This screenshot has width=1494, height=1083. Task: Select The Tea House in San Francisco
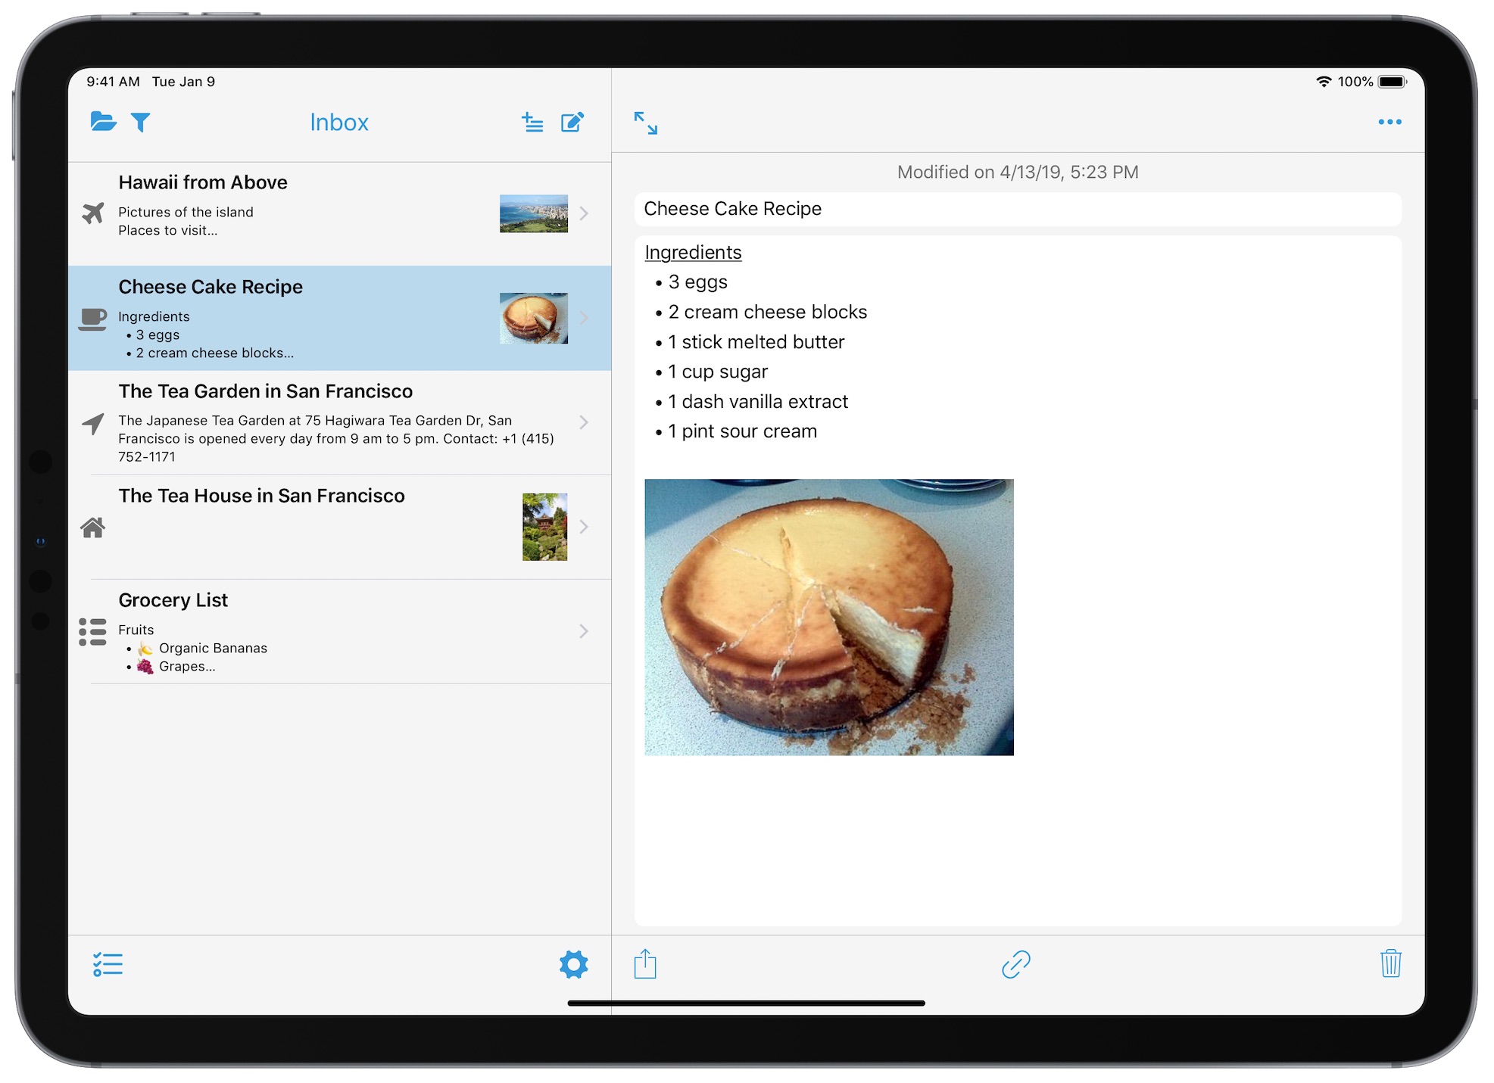tap(339, 527)
